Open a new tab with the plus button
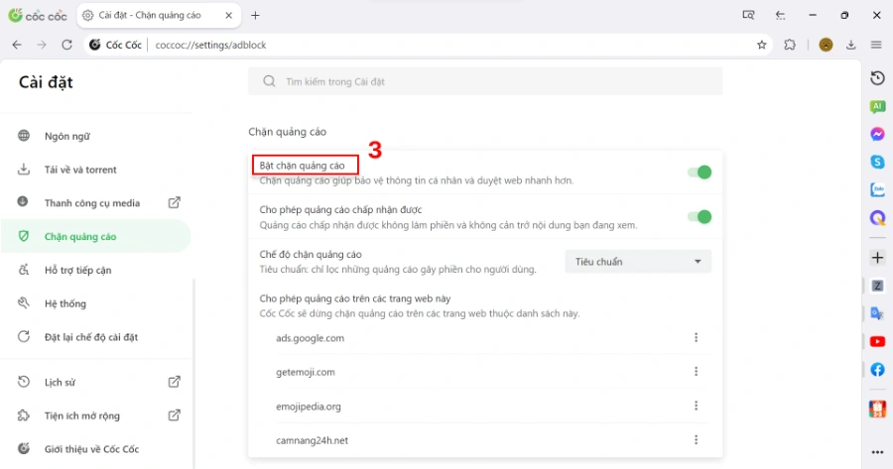The image size is (893, 469). 255,15
